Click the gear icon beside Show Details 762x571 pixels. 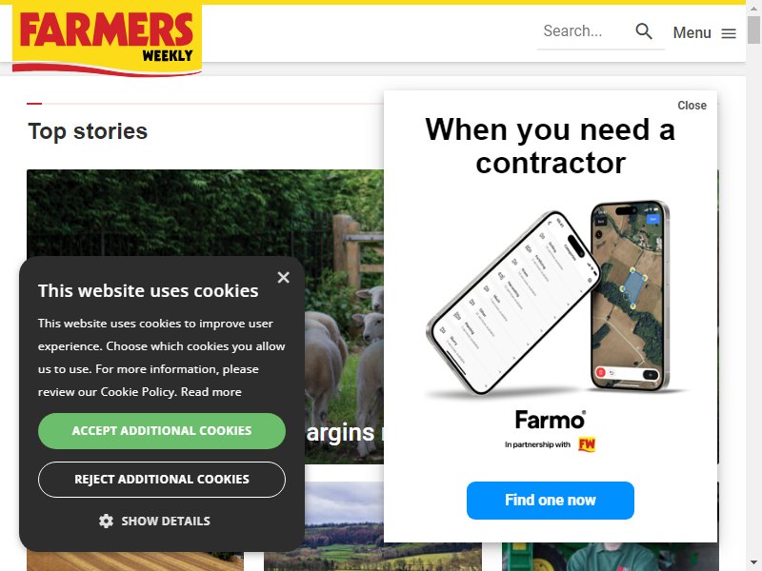click(106, 521)
